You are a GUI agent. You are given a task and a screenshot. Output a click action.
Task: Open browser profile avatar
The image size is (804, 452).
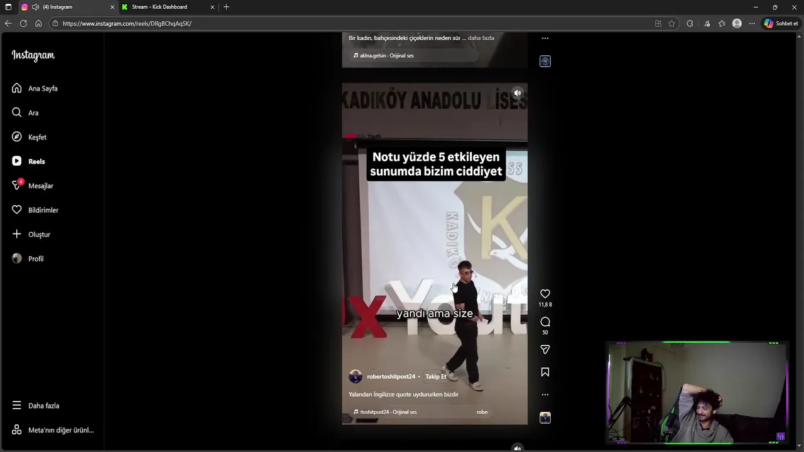pos(737,23)
